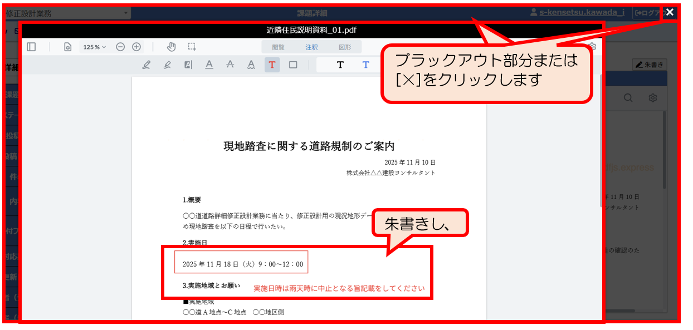Expand the 125% zoom level dropdown
This screenshot has width=693, height=330.
pos(94,47)
